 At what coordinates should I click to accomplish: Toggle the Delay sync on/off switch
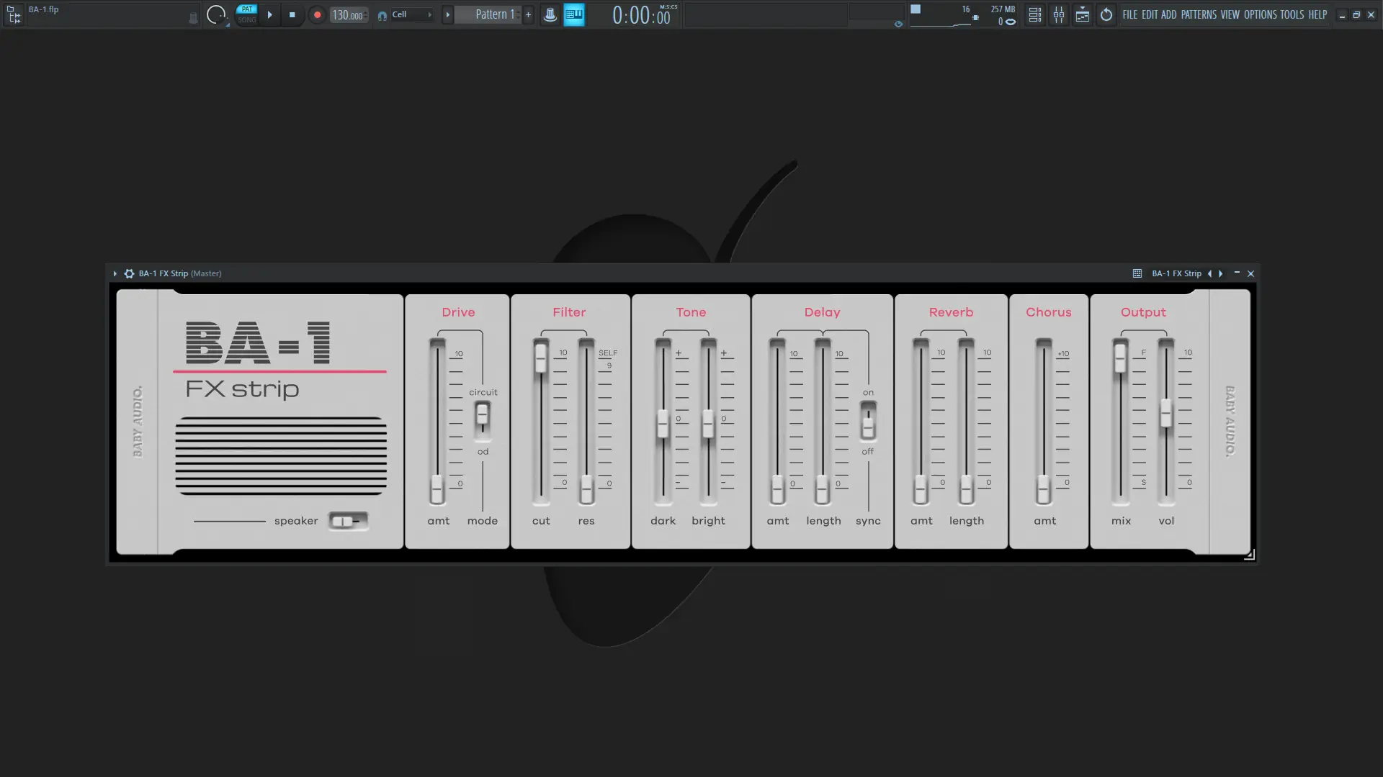(868, 421)
